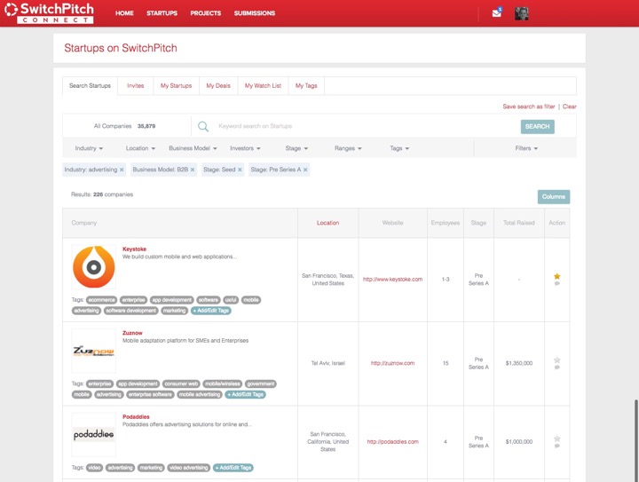
Task: Click Save search as filter link
Action: point(529,107)
